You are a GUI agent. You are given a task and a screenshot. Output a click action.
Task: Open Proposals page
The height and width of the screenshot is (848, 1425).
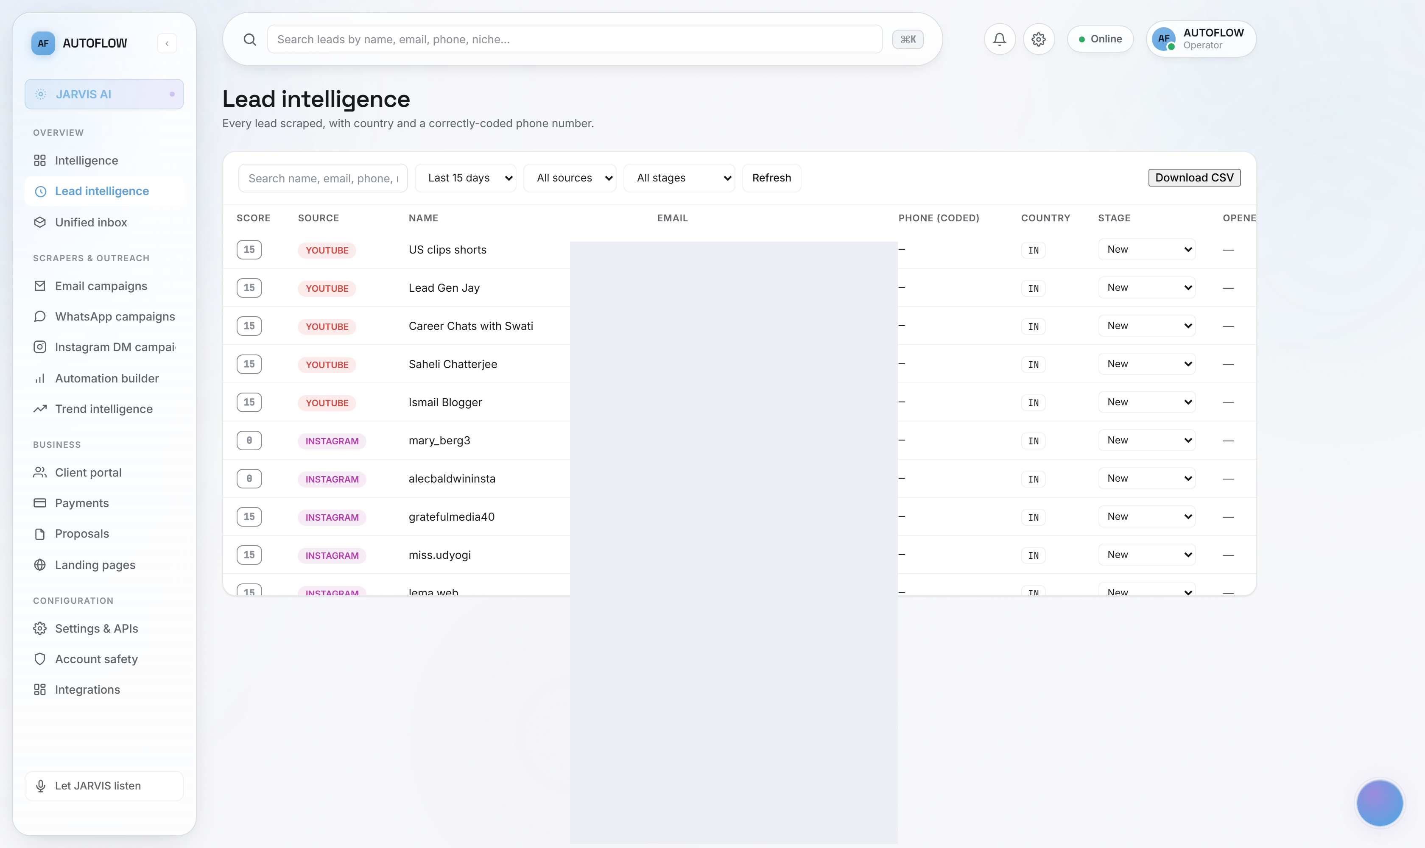tap(104, 534)
